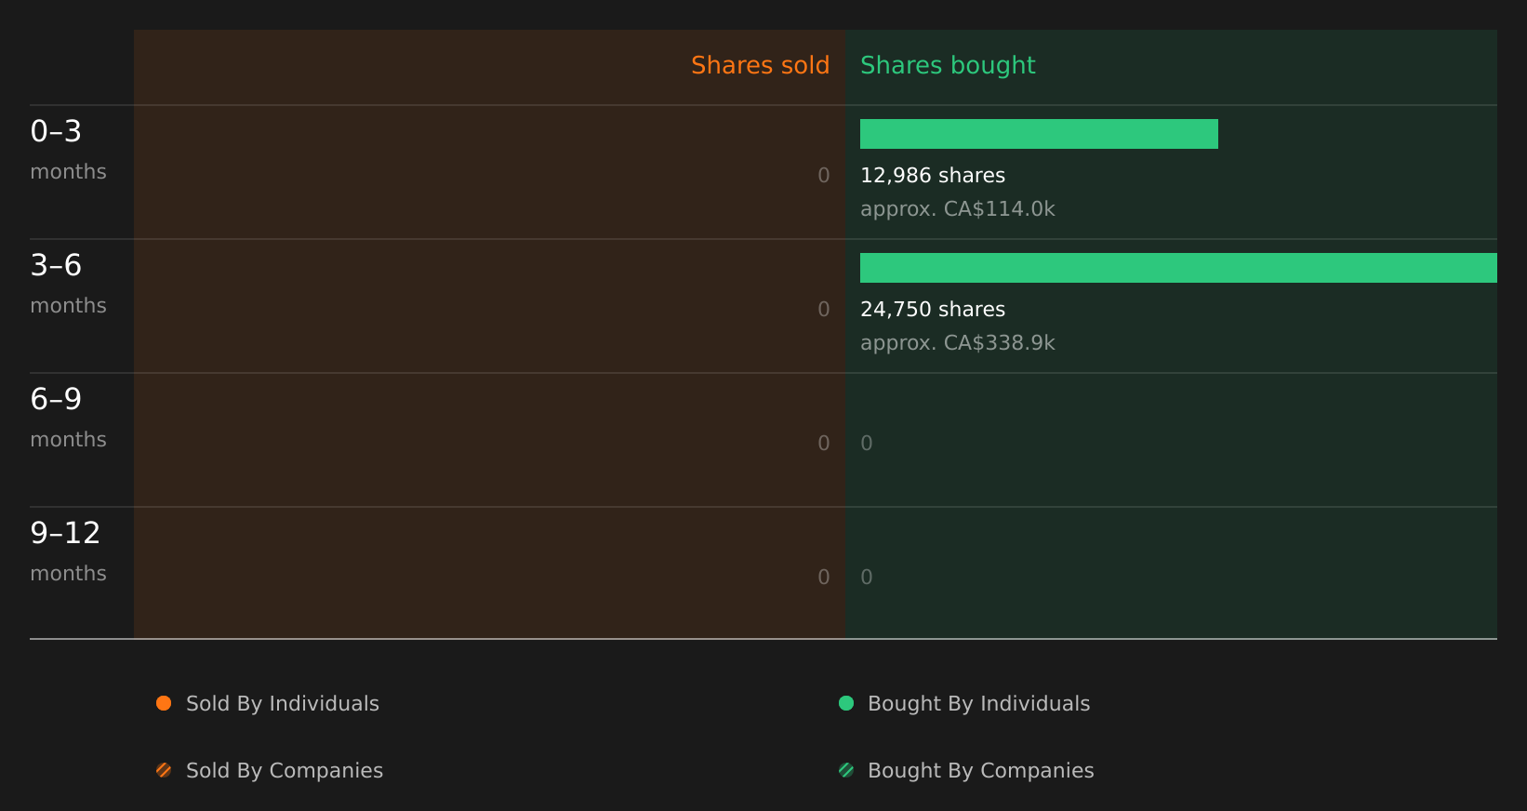The image size is (1527, 811).
Task: Click the 0–3 months row label
Action: [68, 150]
